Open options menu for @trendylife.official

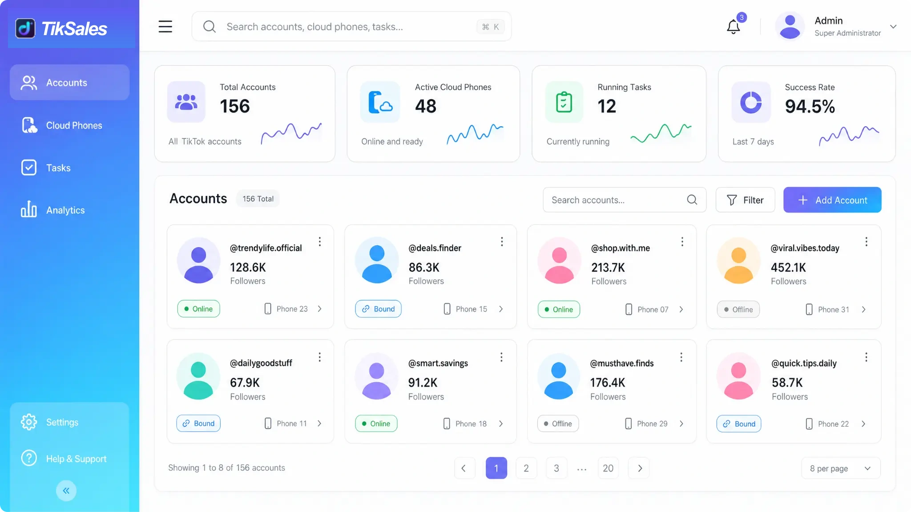click(320, 242)
